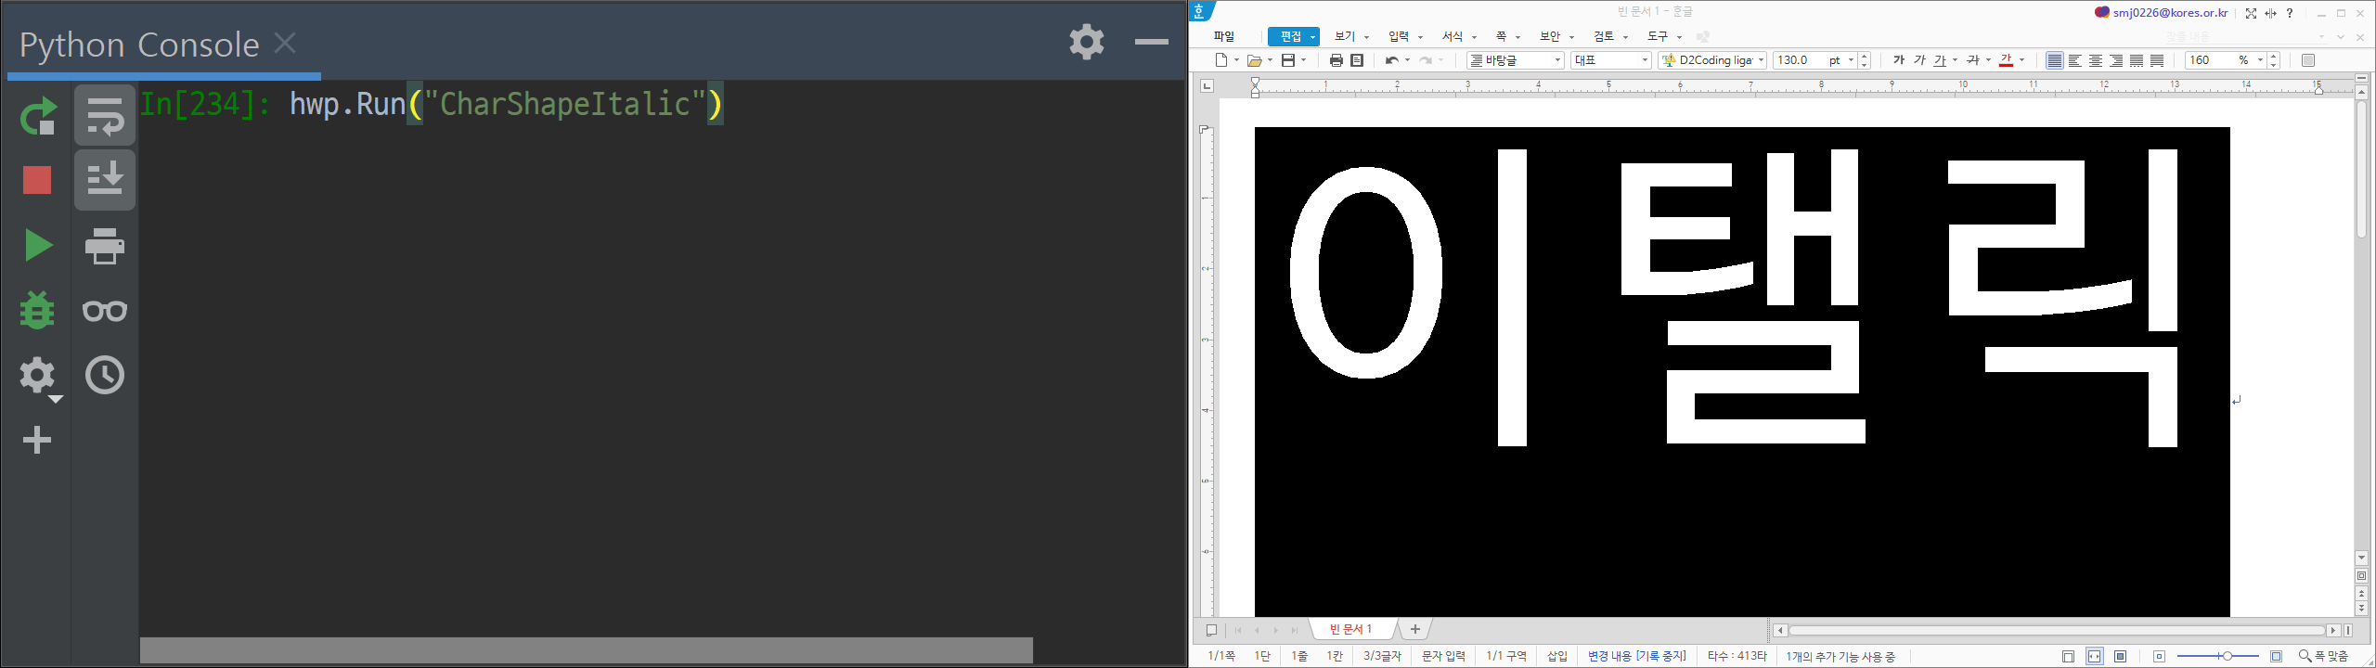Create a new document in Hangul
Screen dimensions: 2376x668
[x=1221, y=60]
